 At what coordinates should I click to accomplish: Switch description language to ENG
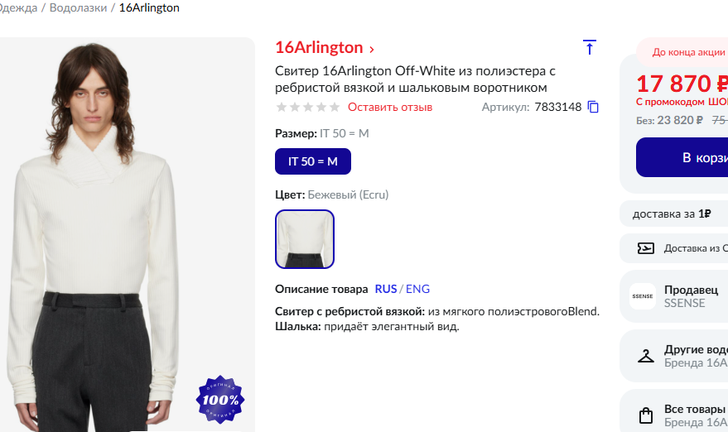pos(418,289)
